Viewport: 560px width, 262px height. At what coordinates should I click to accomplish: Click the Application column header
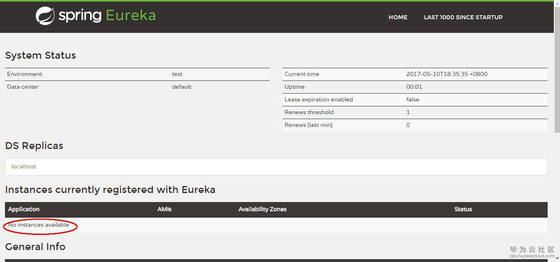tap(24, 209)
